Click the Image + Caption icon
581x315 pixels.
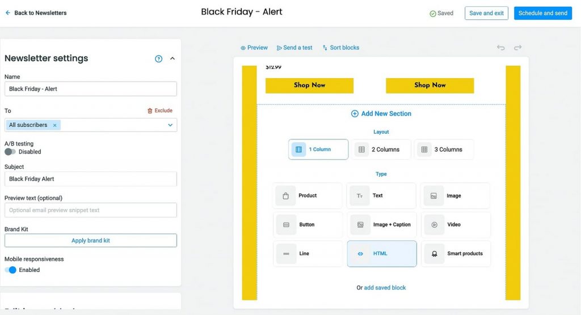[x=360, y=225]
